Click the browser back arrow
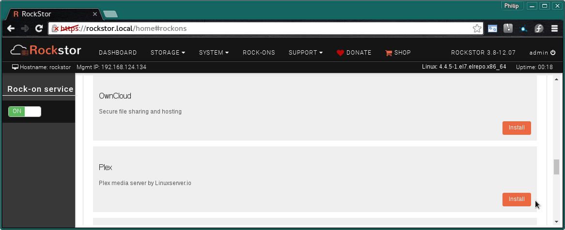 click(11, 29)
